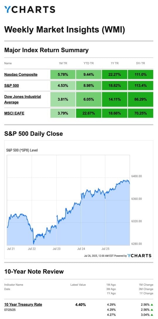This screenshot has width=158, height=319.
Task: Click the YCharts logo at top
Action: 30,10
